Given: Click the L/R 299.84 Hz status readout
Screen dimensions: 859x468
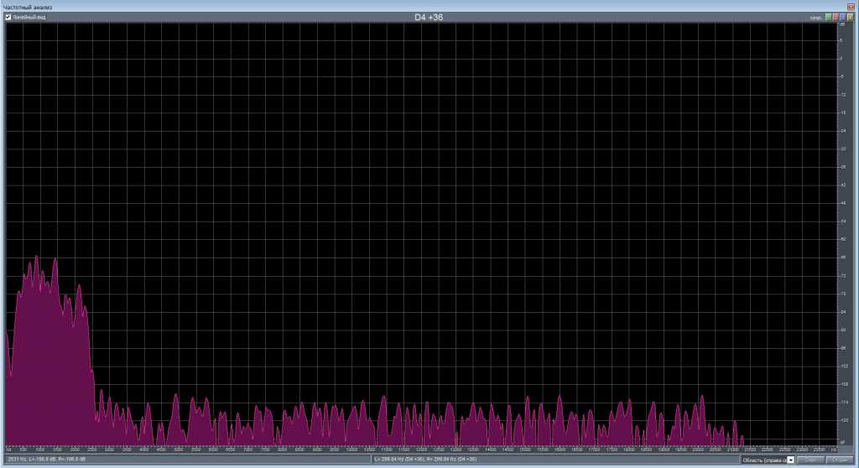Looking at the screenshot, I should coord(555,460).
